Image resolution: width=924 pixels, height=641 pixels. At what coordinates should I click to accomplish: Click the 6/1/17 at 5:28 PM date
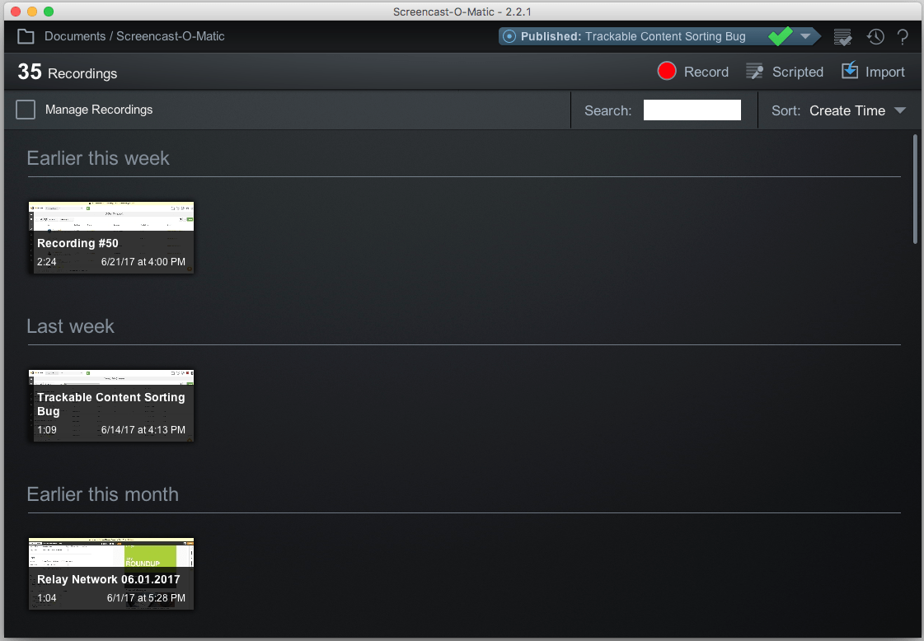coord(146,598)
